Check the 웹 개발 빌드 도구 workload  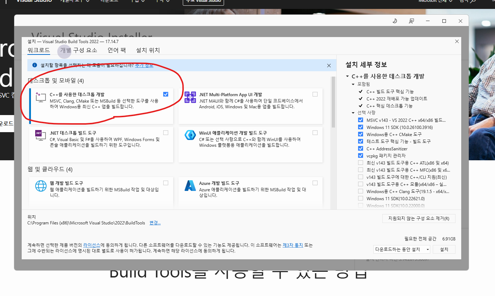point(166,183)
